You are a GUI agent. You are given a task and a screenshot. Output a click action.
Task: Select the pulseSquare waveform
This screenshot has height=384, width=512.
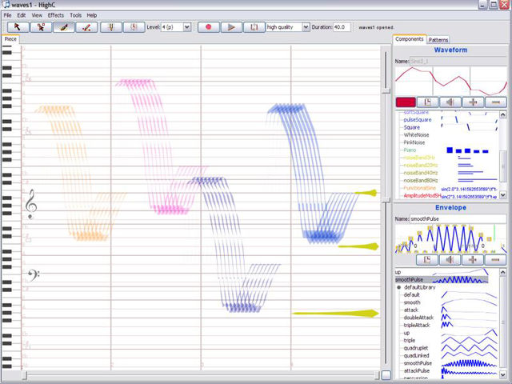pos(418,120)
